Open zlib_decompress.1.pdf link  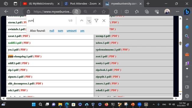[21, 83]
